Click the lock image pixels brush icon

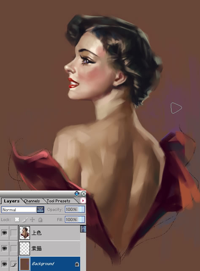pyautogui.click(x=25, y=220)
